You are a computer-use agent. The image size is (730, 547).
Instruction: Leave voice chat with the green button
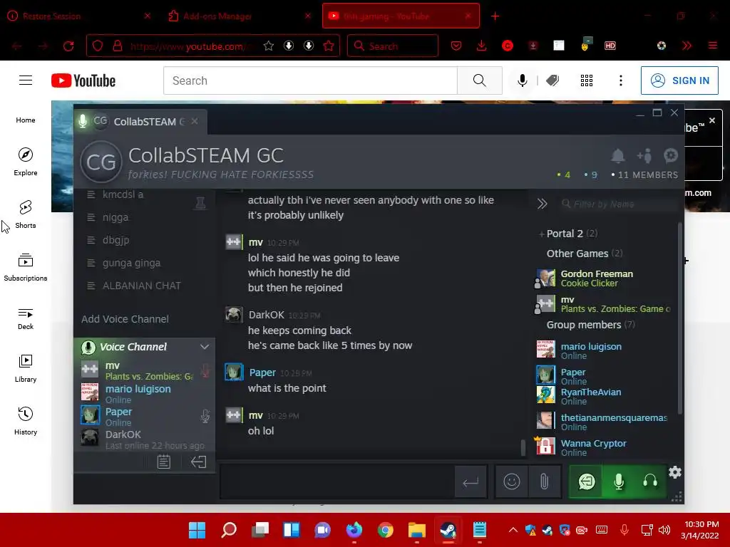pyautogui.click(x=587, y=481)
